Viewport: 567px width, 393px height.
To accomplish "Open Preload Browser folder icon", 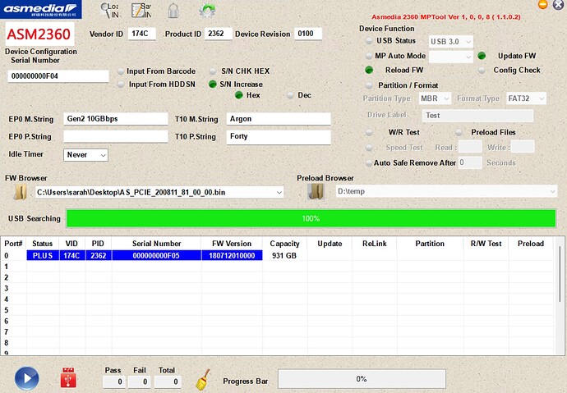I will [316, 192].
